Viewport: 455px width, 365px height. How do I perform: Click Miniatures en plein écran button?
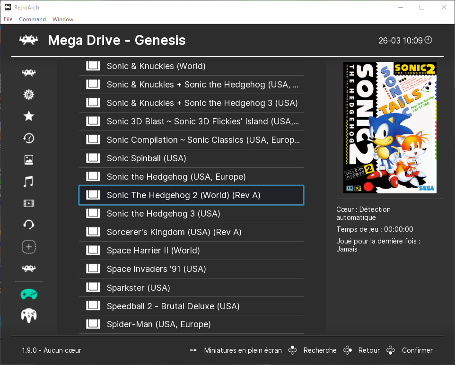pyautogui.click(x=243, y=350)
